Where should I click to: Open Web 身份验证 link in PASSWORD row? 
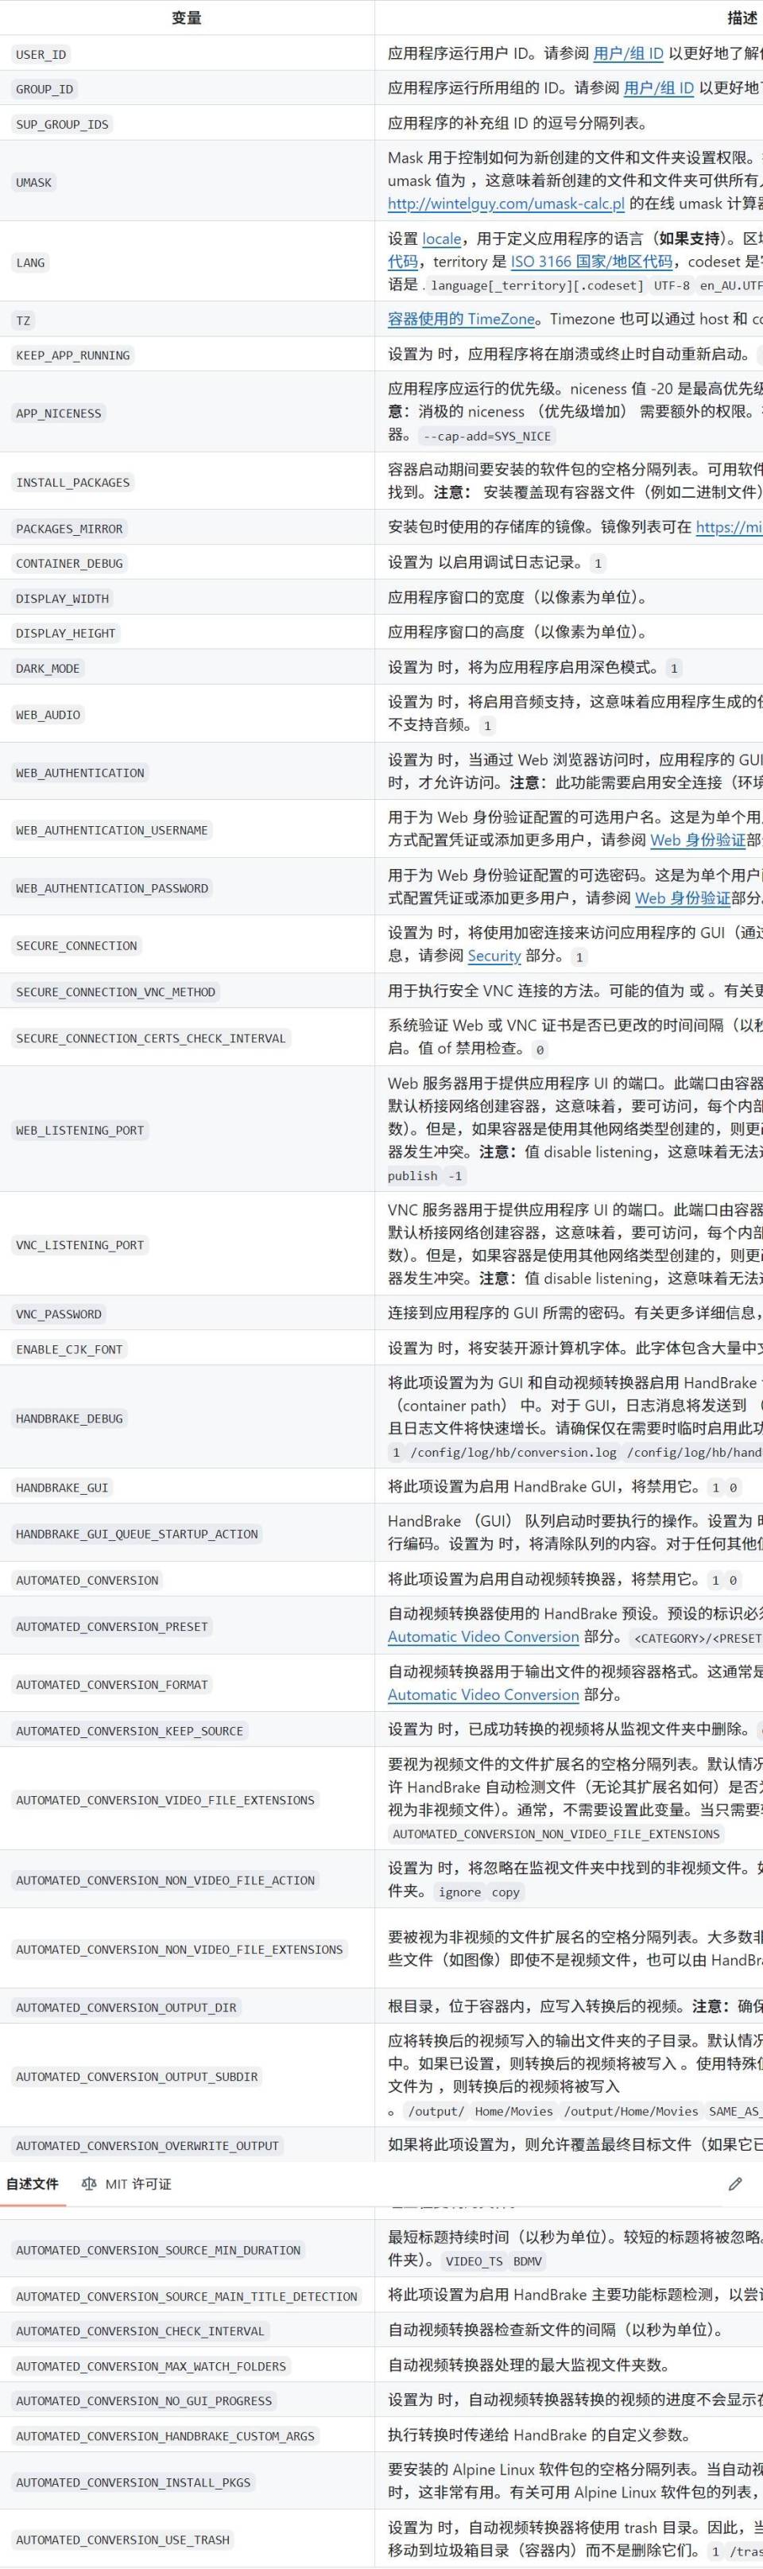tap(682, 898)
